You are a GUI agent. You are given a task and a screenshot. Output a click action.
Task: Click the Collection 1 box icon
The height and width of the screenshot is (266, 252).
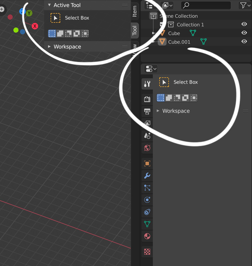171,24
